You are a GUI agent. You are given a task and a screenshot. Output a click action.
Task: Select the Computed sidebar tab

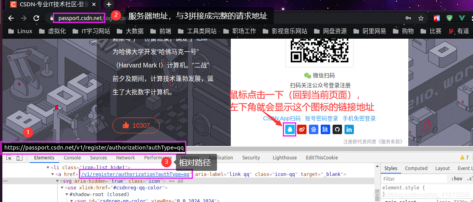pyautogui.click(x=416, y=168)
